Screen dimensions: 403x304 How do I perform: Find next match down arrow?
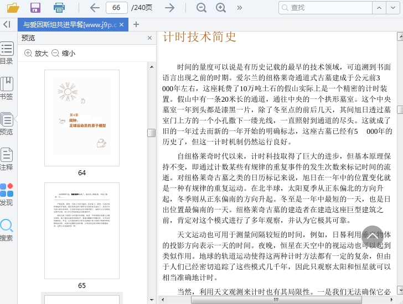[x=393, y=8]
